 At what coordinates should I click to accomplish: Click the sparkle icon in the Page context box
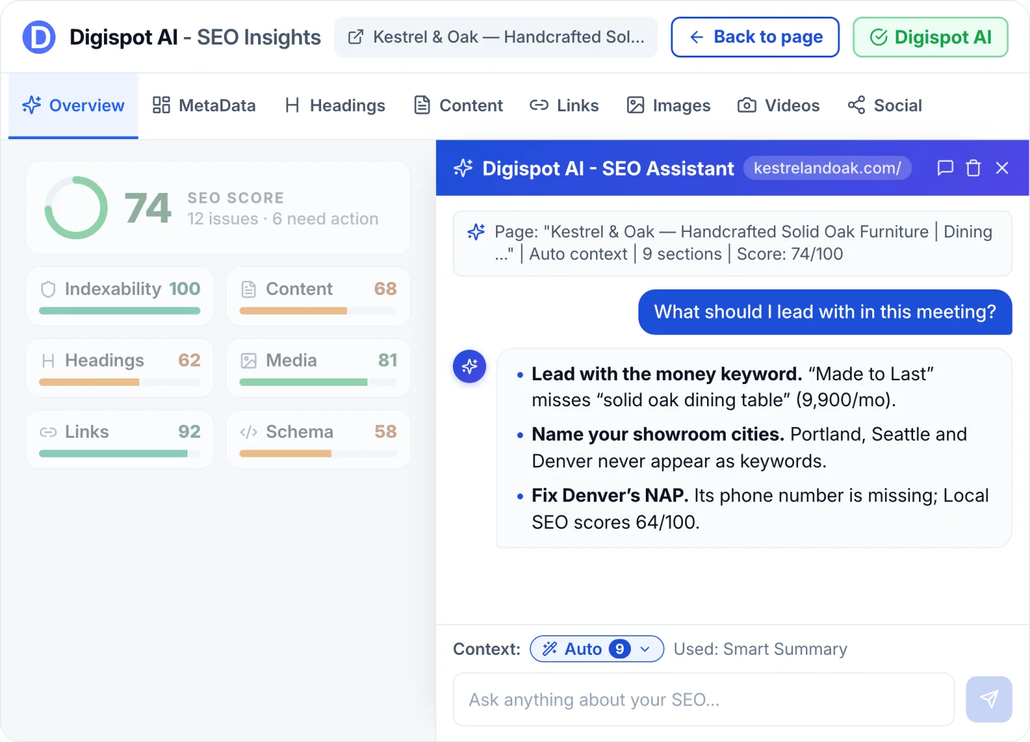[476, 232]
